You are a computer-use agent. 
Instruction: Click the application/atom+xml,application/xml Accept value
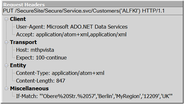pyautogui.click(x=81, y=34)
